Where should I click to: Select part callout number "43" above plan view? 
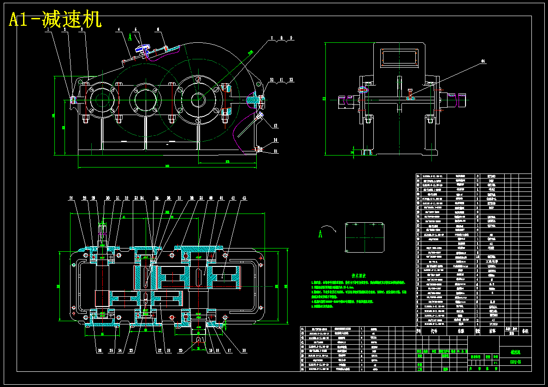pyautogui.click(x=244, y=198)
